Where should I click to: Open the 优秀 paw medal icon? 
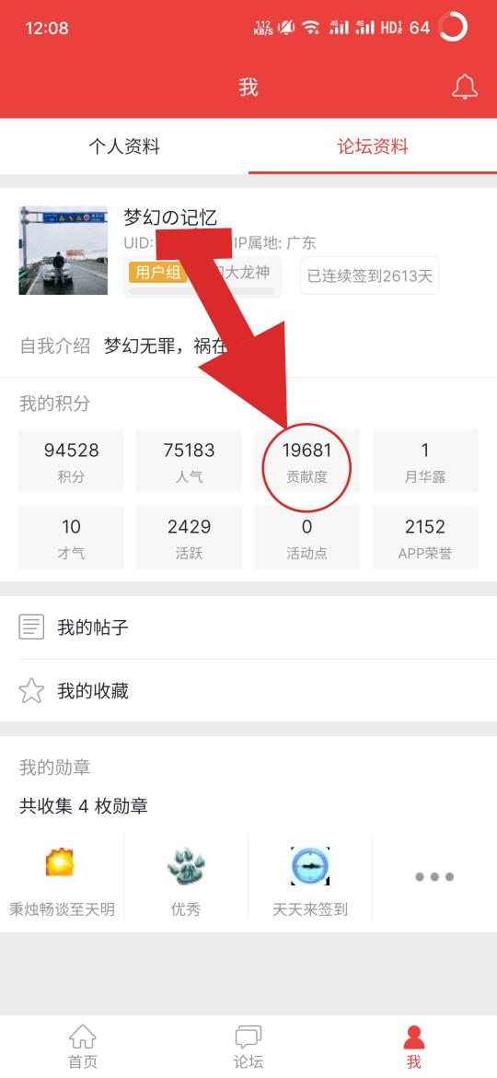(186, 865)
